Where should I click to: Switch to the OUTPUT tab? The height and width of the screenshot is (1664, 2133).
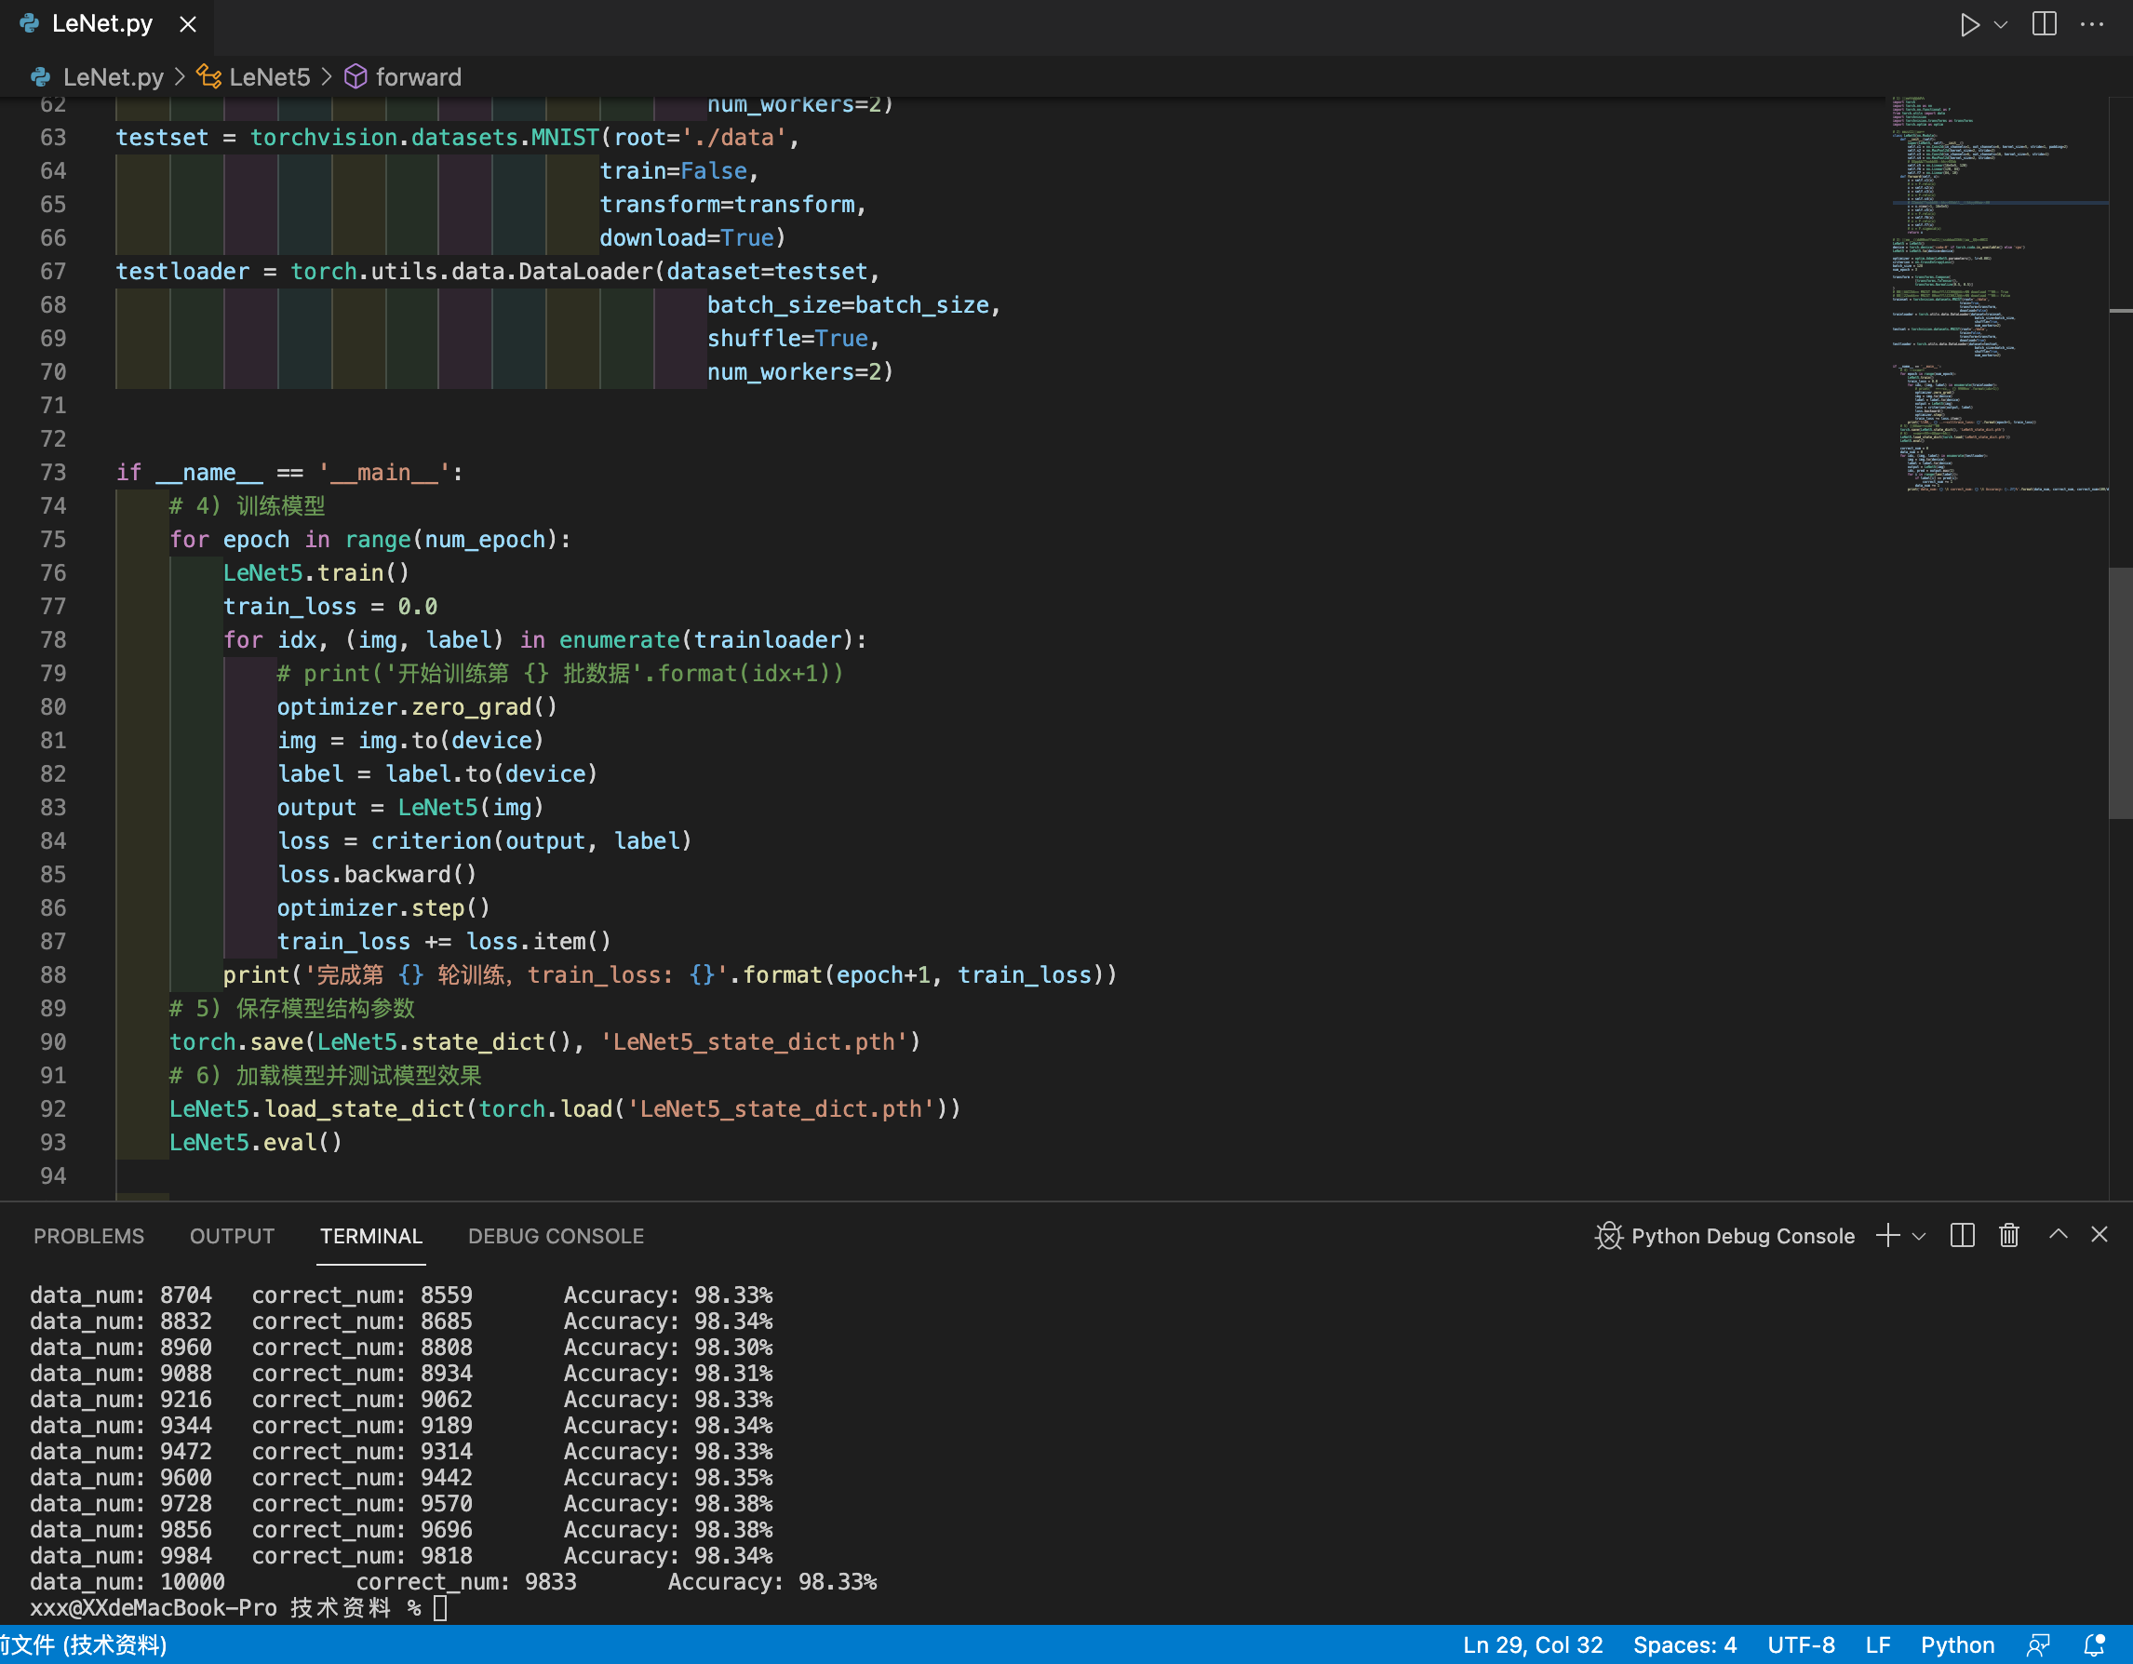[x=232, y=1235]
